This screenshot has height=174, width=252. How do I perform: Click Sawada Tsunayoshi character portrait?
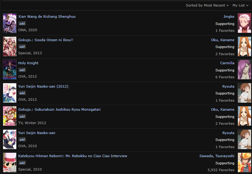pos(244,162)
